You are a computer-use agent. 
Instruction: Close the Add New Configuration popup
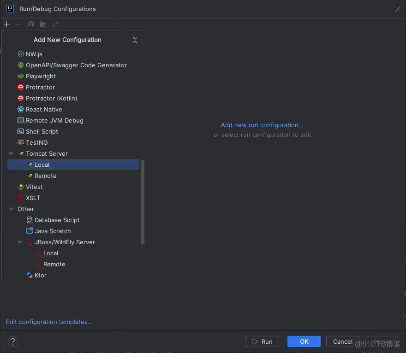[x=135, y=40]
